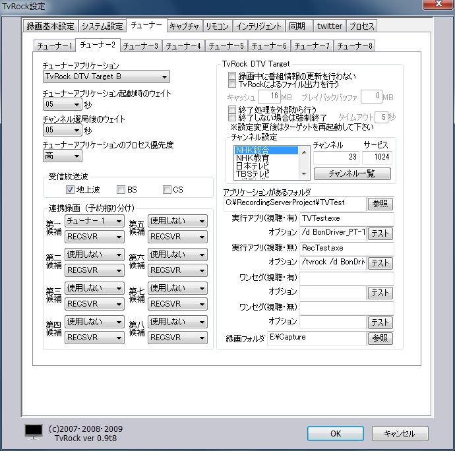Click 参照 beside 録画フォルダ
This screenshot has height=451, width=455.
(x=380, y=338)
